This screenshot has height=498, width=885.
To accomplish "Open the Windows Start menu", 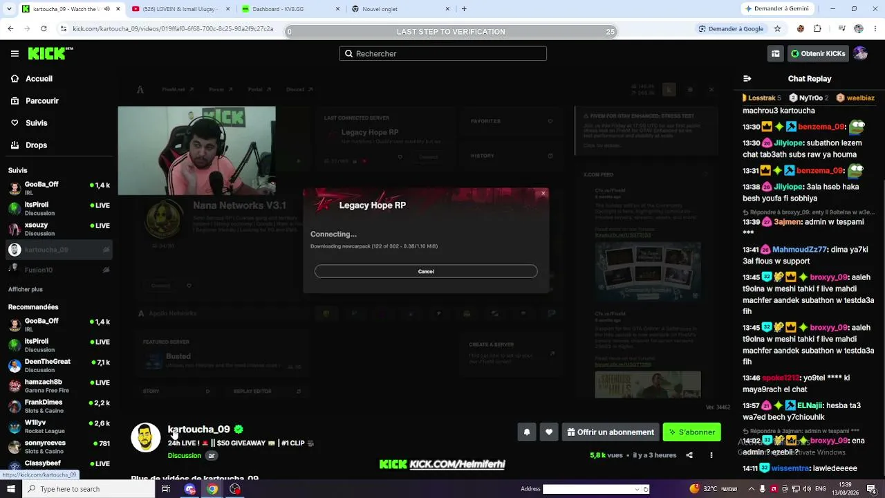I will point(10,489).
